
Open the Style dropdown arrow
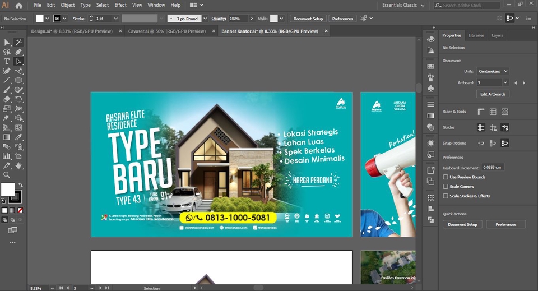coord(281,19)
